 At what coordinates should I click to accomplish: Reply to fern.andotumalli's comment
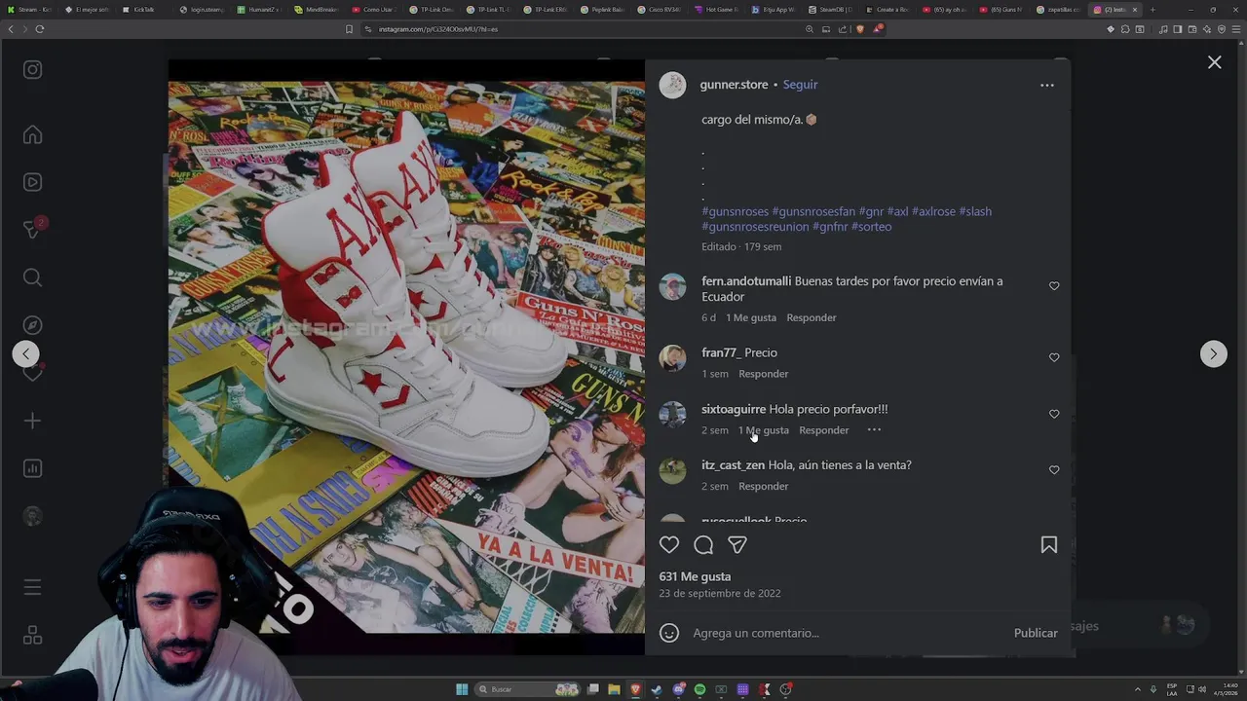click(812, 317)
